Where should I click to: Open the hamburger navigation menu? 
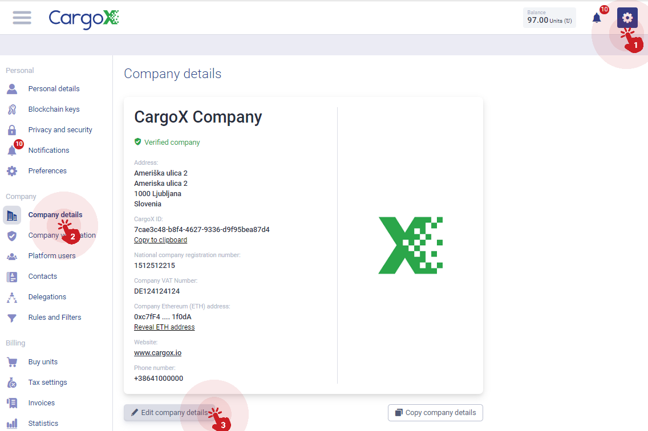pyautogui.click(x=22, y=18)
